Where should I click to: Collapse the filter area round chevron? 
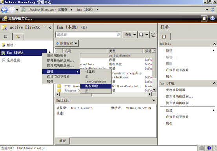[x=153, y=35]
